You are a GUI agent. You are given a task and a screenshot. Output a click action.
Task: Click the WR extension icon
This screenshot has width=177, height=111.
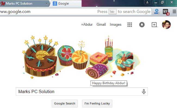(166, 12)
